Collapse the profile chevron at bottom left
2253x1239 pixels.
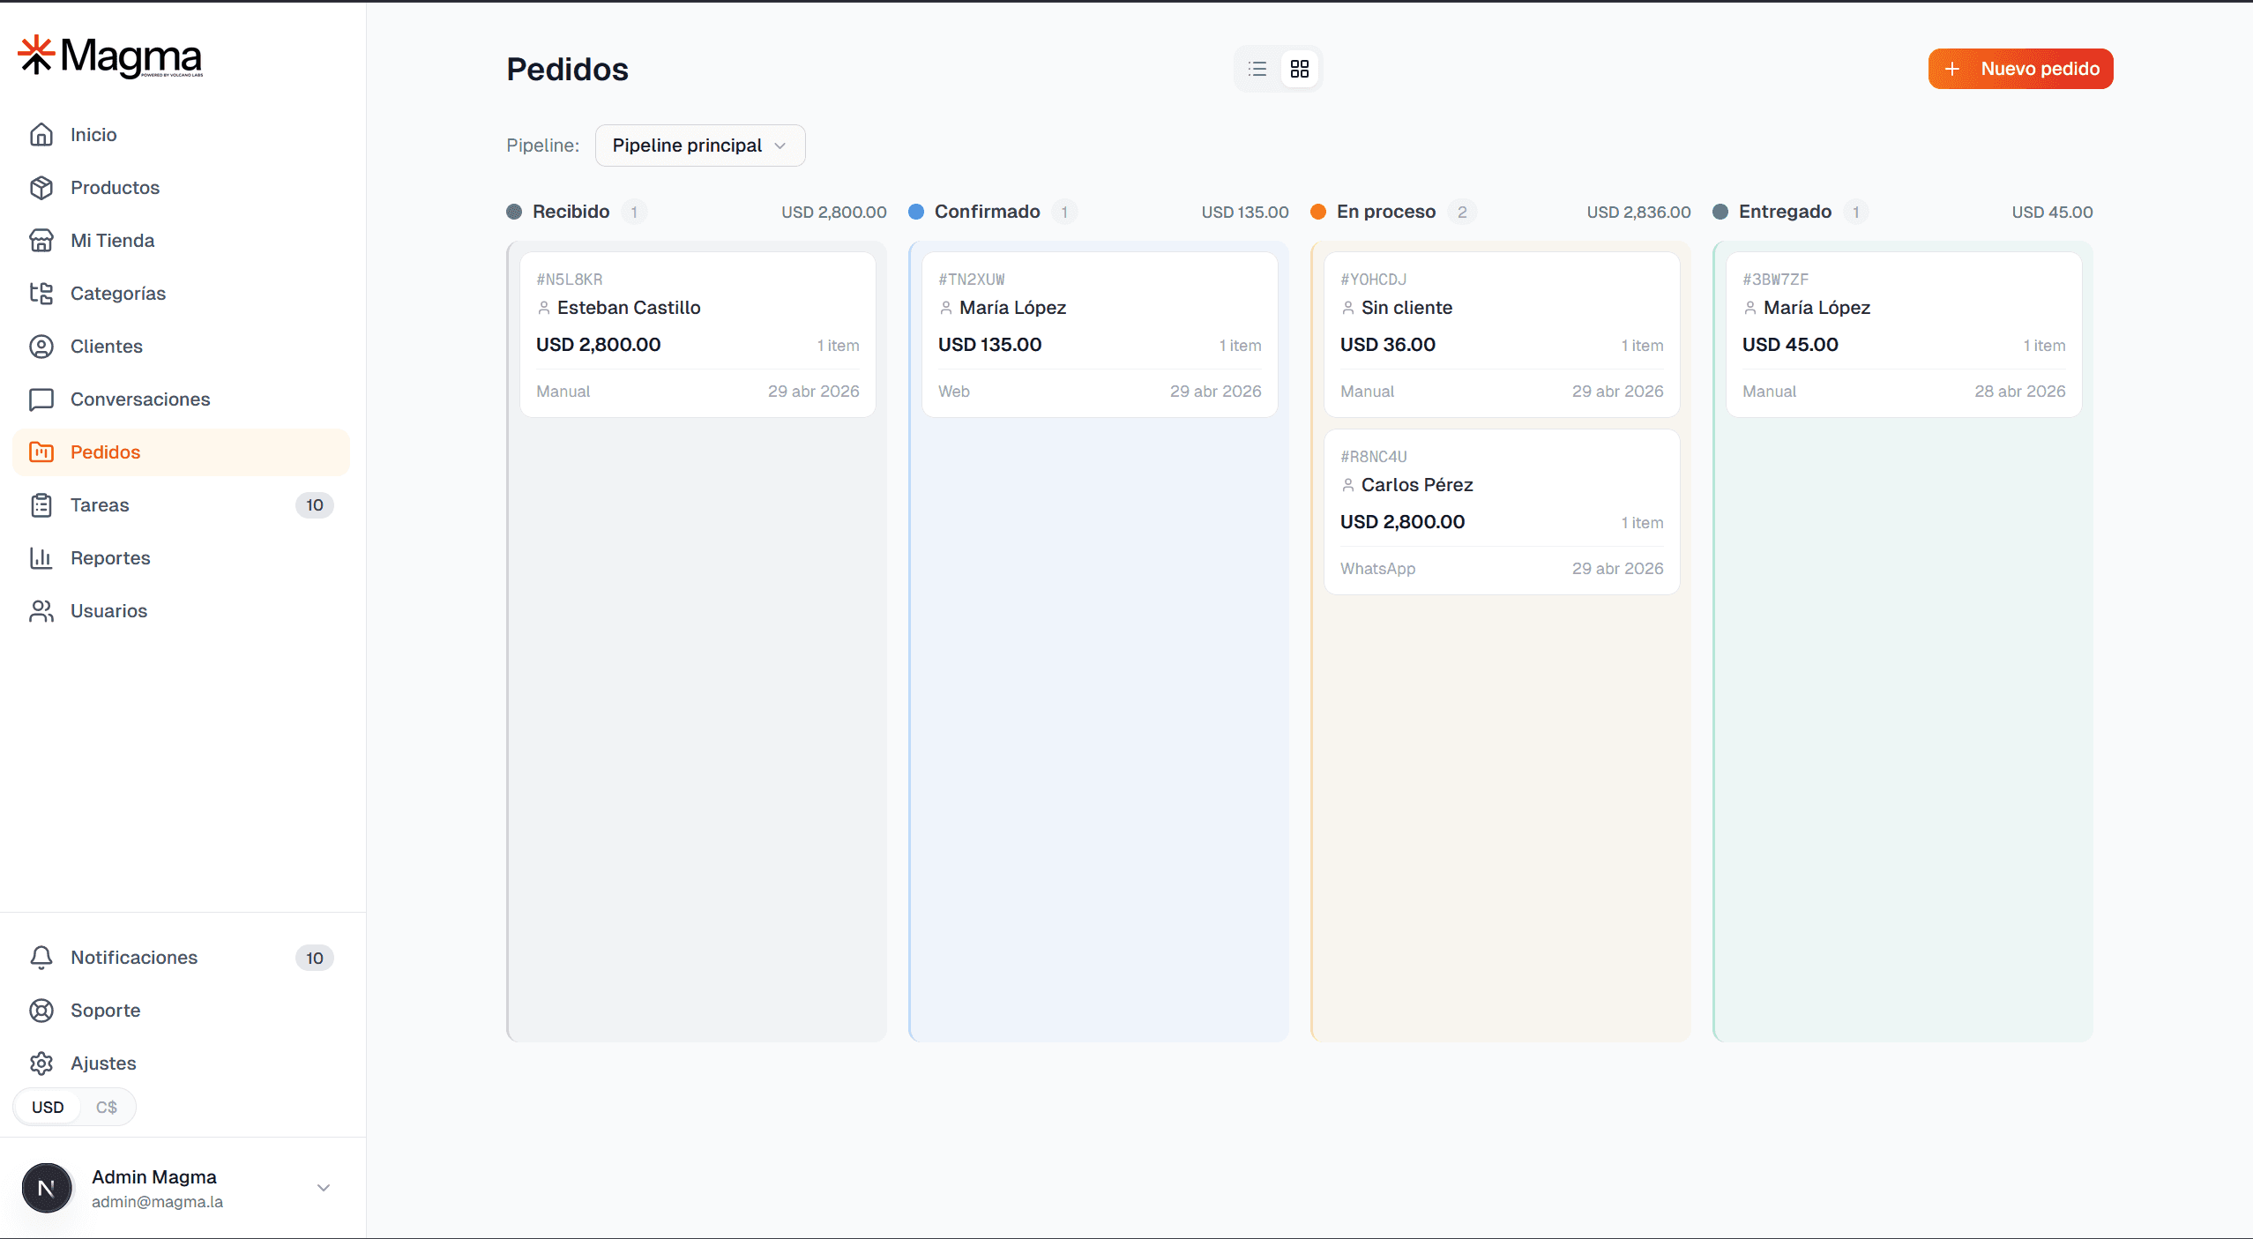click(323, 1188)
